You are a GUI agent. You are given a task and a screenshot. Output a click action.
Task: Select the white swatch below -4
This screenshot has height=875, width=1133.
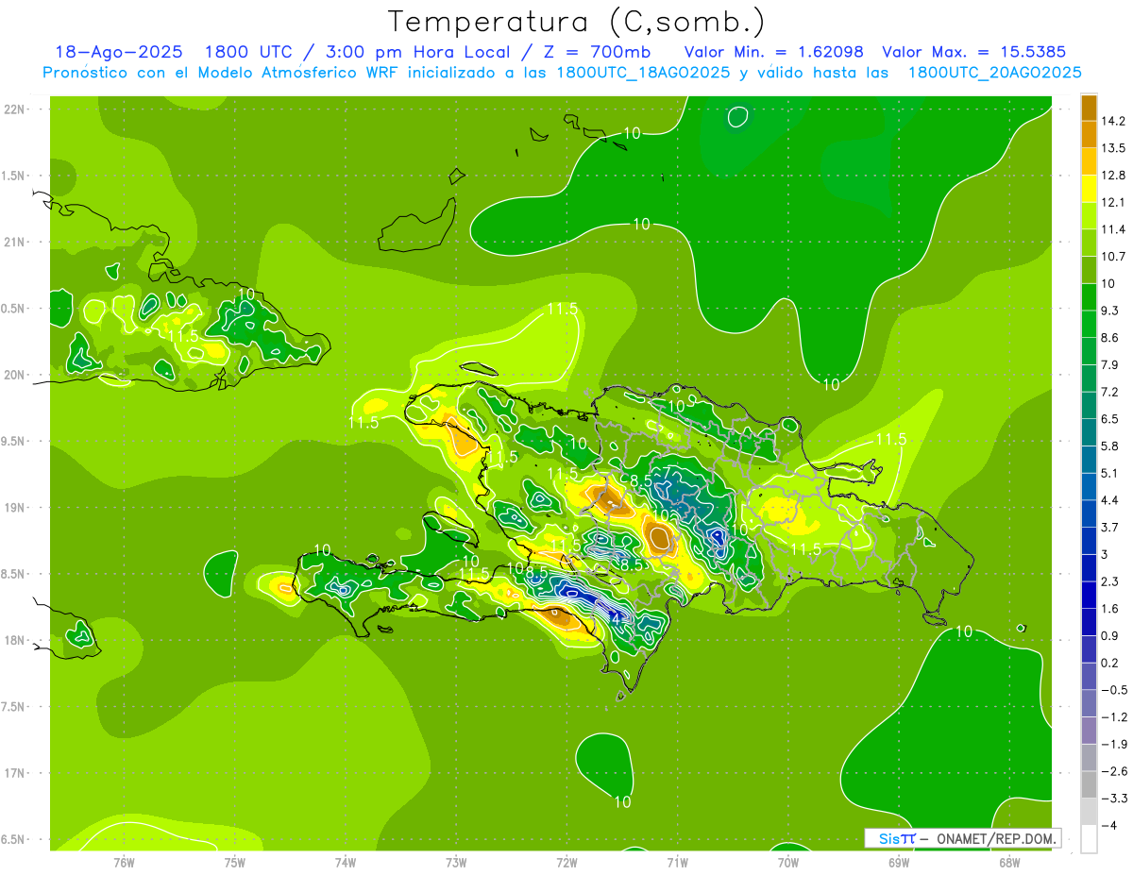click(x=1089, y=839)
